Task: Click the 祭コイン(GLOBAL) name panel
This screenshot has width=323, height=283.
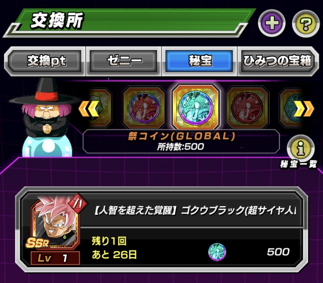Action: 181,141
